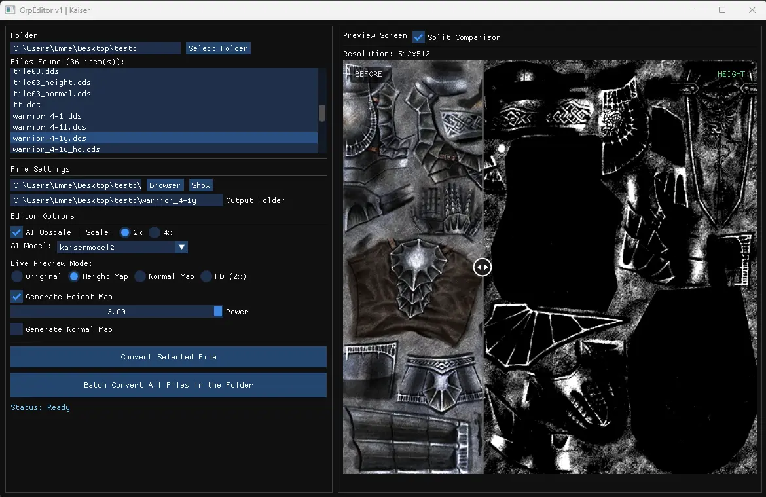This screenshot has width=766, height=497.
Task: Click the File Settings path field
Action: [x=76, y=185]
